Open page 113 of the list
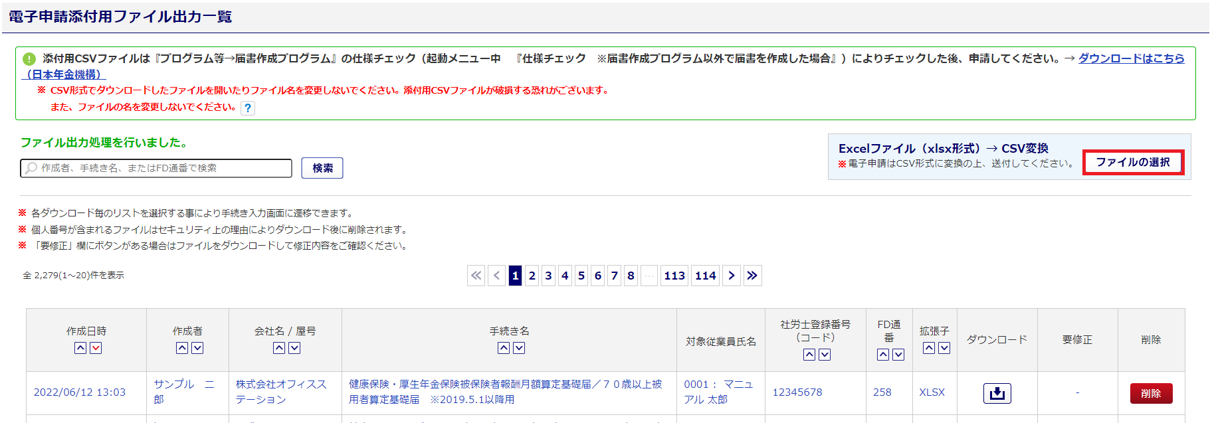The width and height of the screenshot is (1212, 423). pyautogui.click(x=674, y=276)
